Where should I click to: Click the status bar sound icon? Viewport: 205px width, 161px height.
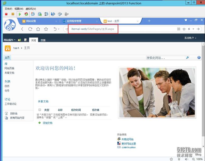click(187, 159)
